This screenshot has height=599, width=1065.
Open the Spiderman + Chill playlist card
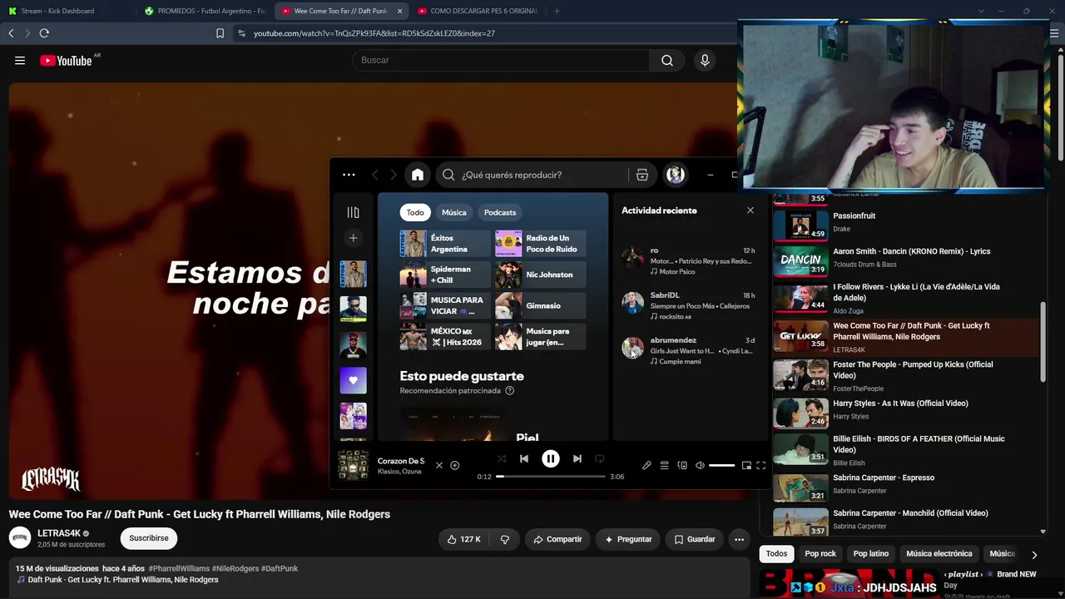pos(445,275)
